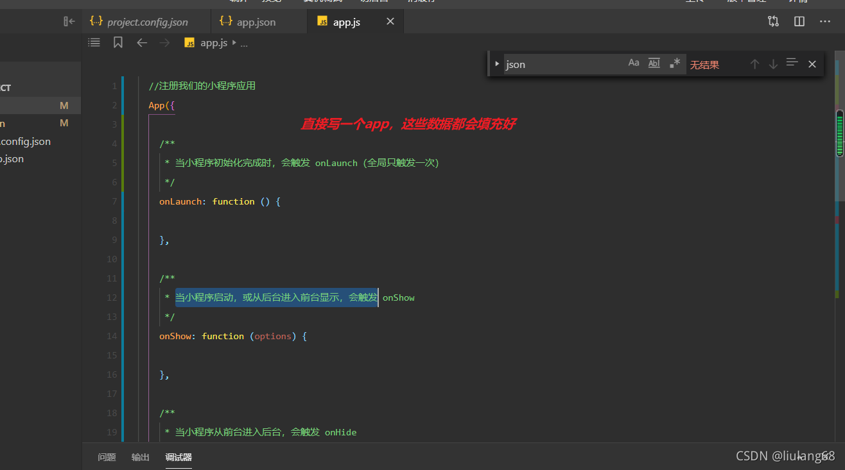The width and height of the screenshot is (845, 470).
Task: Navigate forward with the right arrow
Action: pos(165,42)
